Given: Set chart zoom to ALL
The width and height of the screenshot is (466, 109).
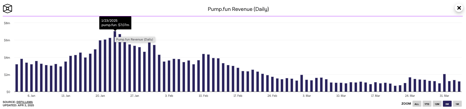Looking at the screenshot, I should pyautogui.click(x=417, y=104).
